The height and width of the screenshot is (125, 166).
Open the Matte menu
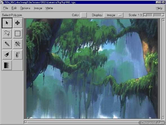49,8
